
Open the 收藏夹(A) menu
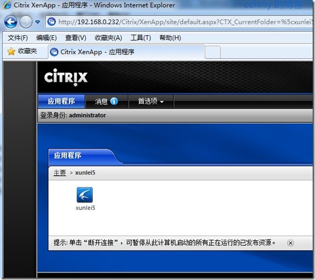(108, 38)
